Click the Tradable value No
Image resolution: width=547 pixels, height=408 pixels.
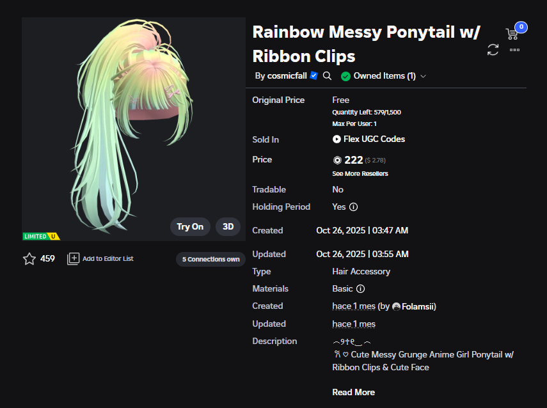338,190
